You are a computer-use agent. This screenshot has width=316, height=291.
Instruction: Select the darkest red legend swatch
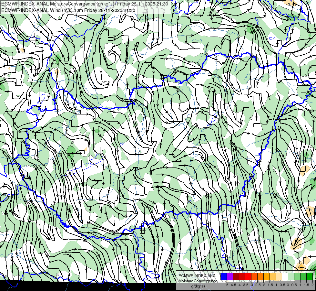236,276
